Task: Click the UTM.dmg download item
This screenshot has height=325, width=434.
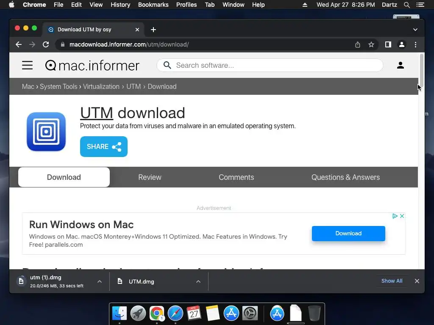Action: click(141, 281)
